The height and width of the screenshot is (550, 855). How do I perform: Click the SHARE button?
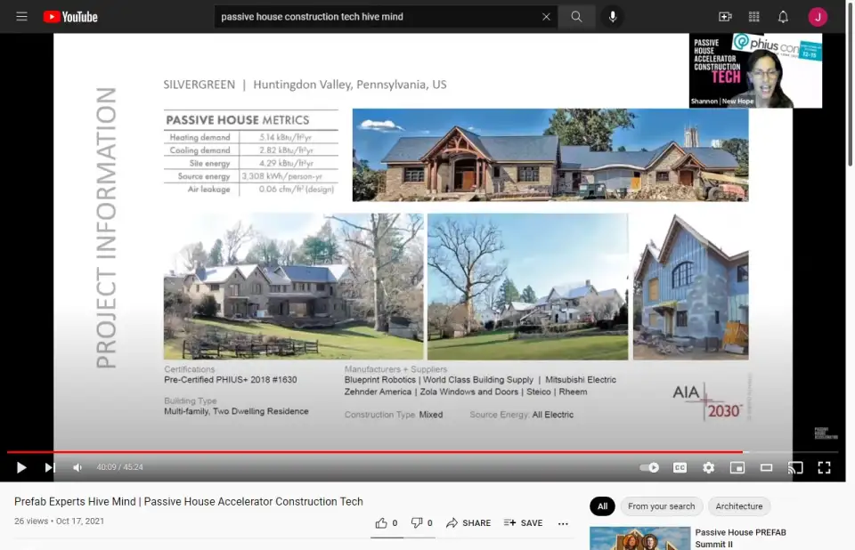[x=468, y=523]
